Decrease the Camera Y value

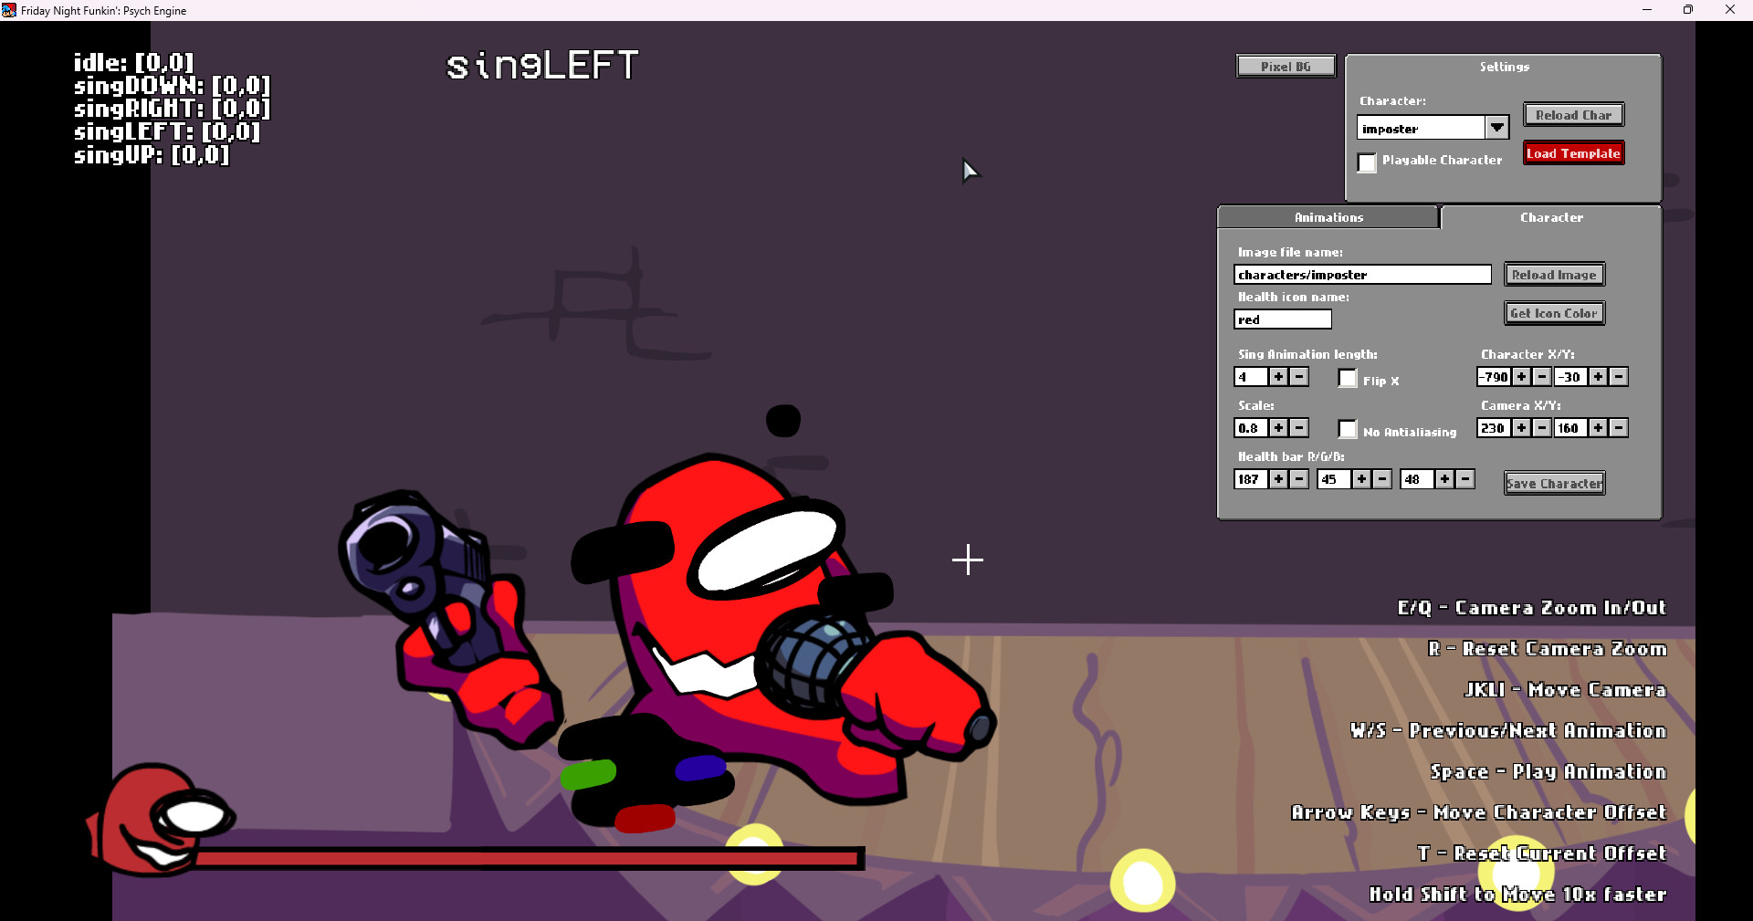[1620, 427]
